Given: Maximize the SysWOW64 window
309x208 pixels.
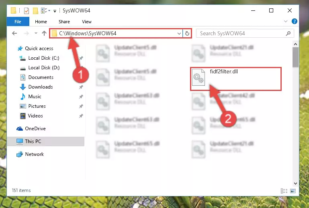Looking at the screenshot, I should [x=271, y=10].
